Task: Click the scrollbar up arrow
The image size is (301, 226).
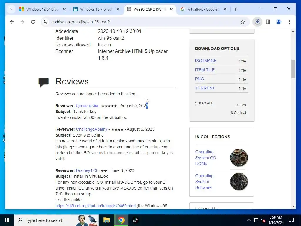Action: [x=293, y=31]
